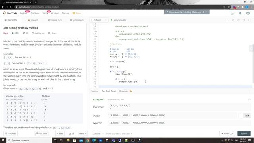This screenshot has height=143, width=254.
Task: Select the Run Code Result tab
Action: click(109, 91)
